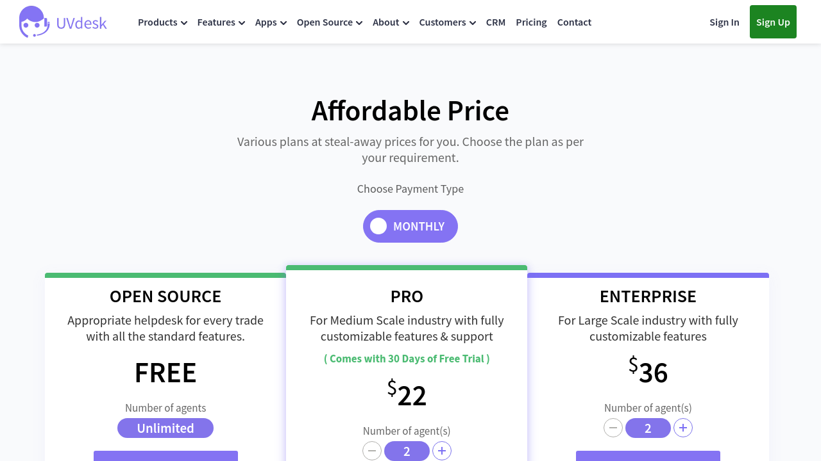Toggle the Monthly payment type switch

pos(410,227)
